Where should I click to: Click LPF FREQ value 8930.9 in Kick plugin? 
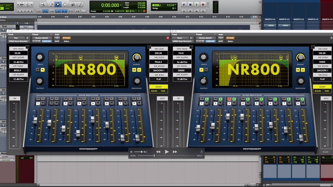18,70
